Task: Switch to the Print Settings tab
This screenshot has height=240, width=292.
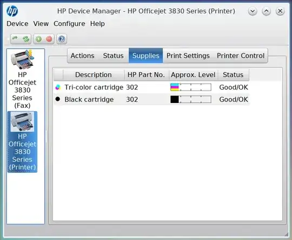Action: coord(188,56)
